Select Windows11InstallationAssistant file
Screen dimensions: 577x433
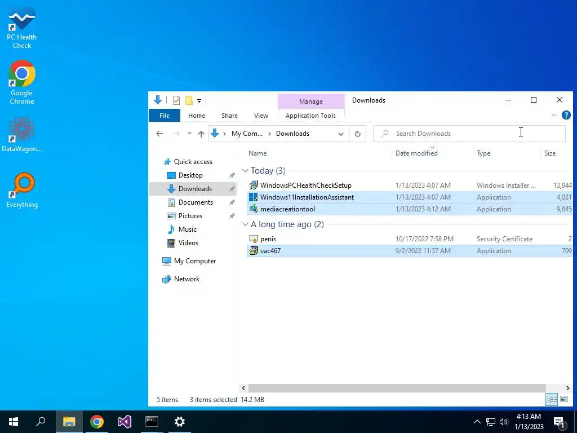pos(409,197)
